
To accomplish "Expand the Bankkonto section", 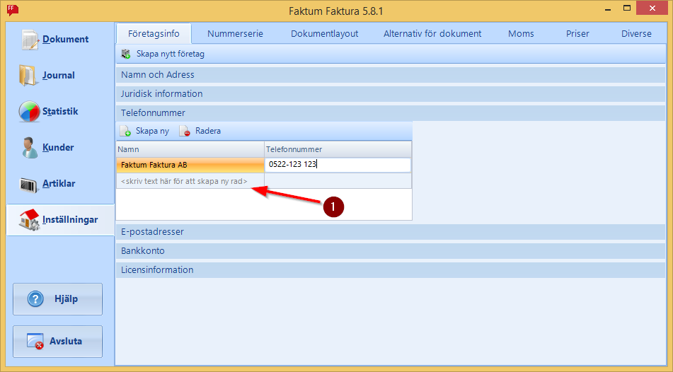I will tap(391, 250).
